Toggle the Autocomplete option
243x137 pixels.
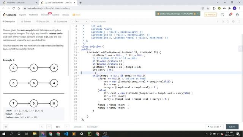[x=99, y=21]
